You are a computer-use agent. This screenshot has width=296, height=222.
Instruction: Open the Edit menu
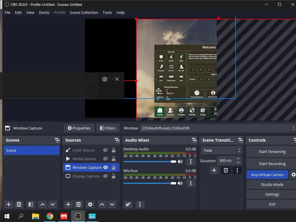(18, 13)
